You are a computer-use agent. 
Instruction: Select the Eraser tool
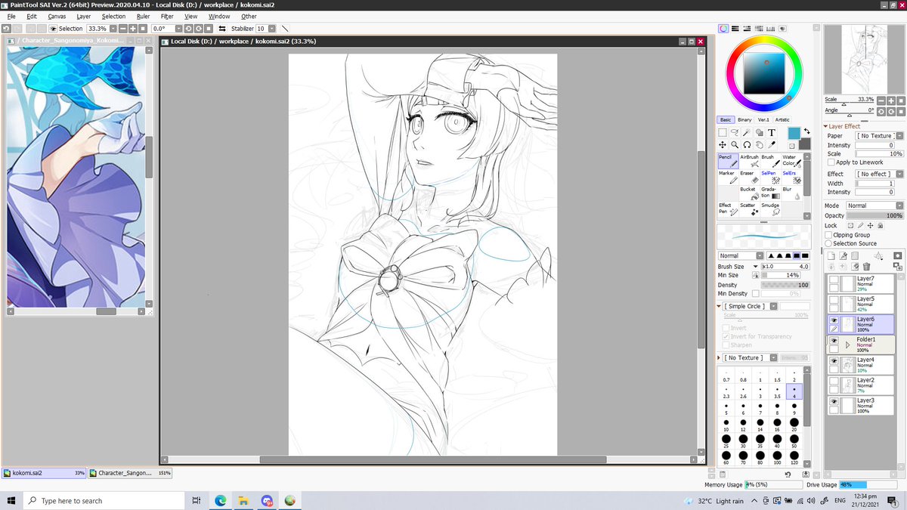coord(748,178)
